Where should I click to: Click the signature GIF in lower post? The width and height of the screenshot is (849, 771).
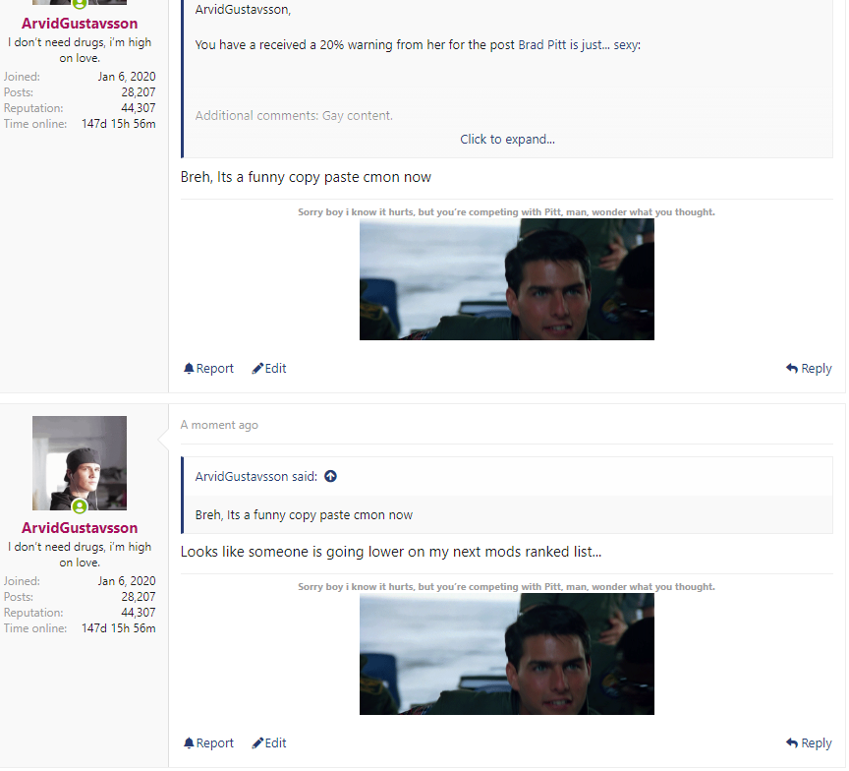point(507,654)
